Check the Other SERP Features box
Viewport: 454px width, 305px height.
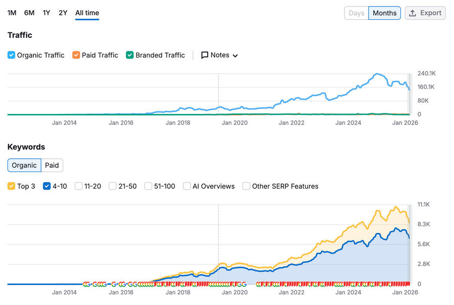pyautogui.click(x=246, y=186)
